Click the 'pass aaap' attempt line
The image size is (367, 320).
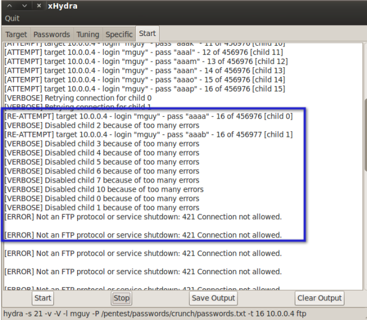click(x=144, y=89)
